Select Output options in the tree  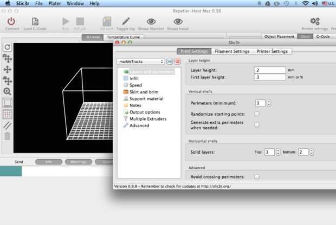click(141, 112)
